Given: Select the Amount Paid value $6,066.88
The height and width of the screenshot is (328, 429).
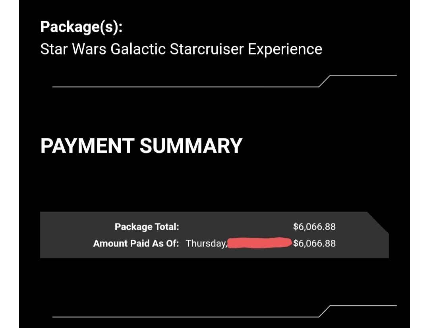Looking at the screenshot, I should pos(314,243).
